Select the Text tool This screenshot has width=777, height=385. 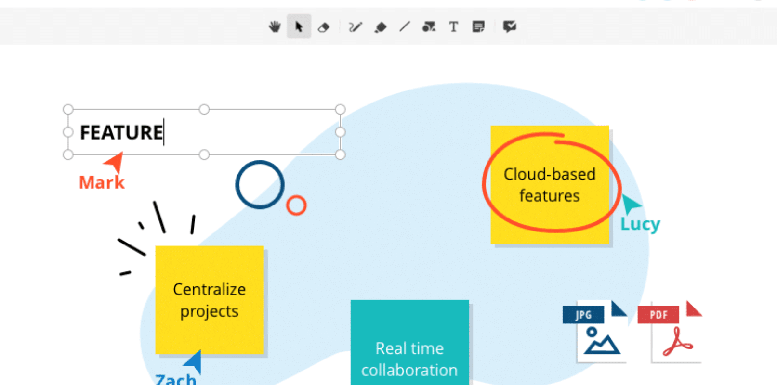pyautogui.click(x=453, y=27)
